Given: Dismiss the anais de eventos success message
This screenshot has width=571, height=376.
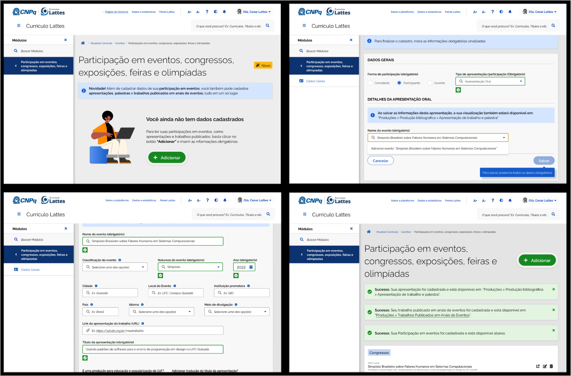Looking at the screenshot, I should (553, 310).
